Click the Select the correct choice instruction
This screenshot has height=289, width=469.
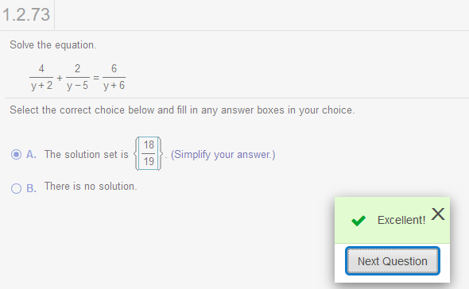click(x=182, y=110)
